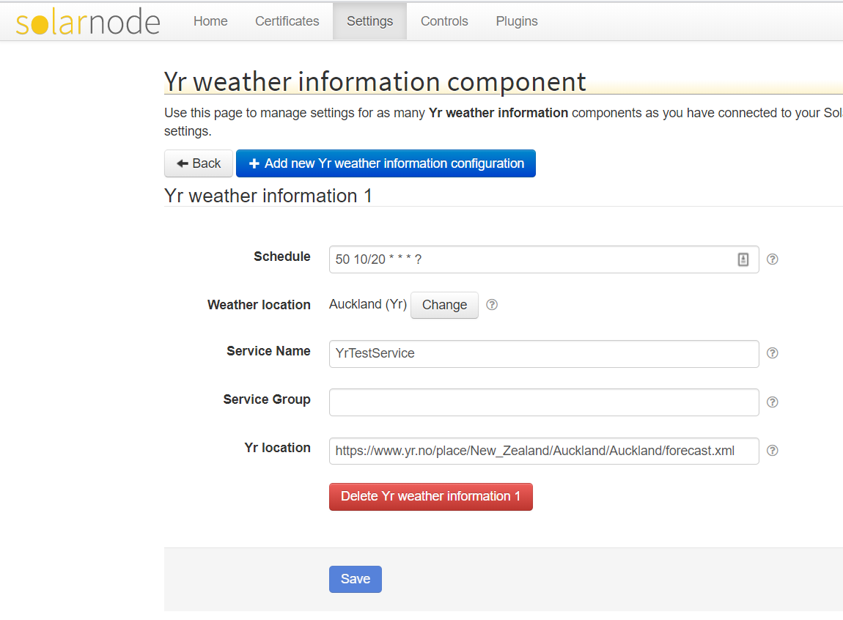Click the Yr location label

coord(277,448)
